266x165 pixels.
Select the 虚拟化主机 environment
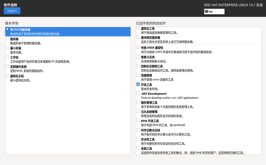[7, 75]
